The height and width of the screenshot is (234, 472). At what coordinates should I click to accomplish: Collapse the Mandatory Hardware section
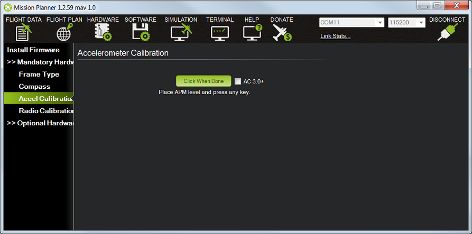pos(40,62)
